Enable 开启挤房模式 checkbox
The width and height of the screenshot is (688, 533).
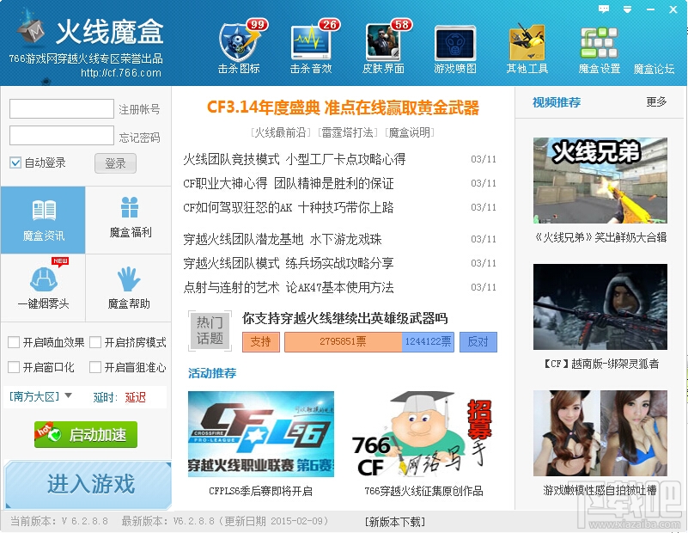click(95, 342)
